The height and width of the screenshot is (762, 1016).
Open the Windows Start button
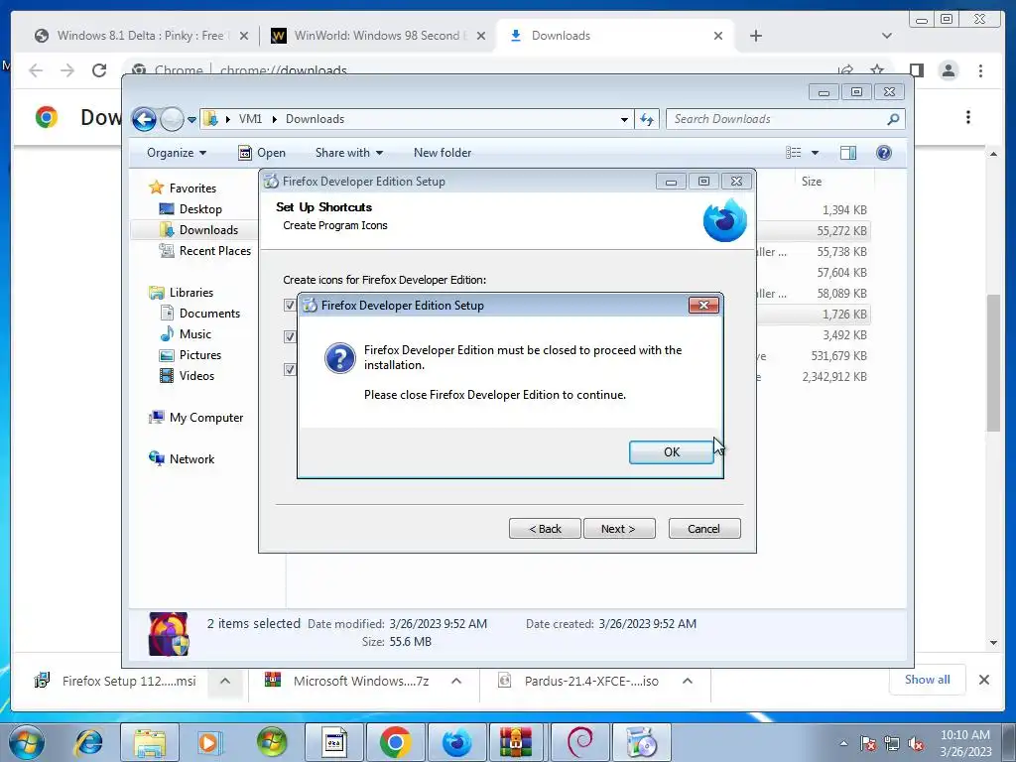(26, 743)
